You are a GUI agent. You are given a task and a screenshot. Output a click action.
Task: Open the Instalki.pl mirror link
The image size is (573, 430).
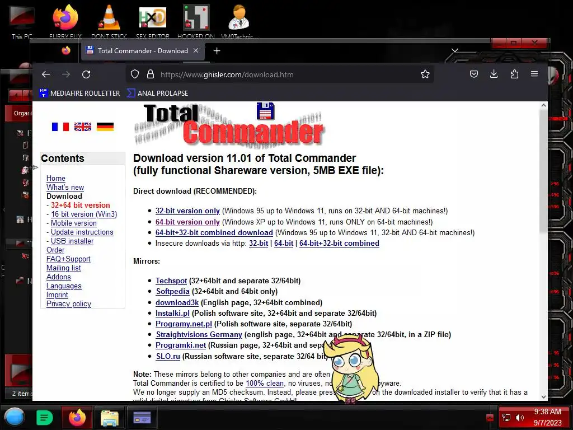[172, 314]
